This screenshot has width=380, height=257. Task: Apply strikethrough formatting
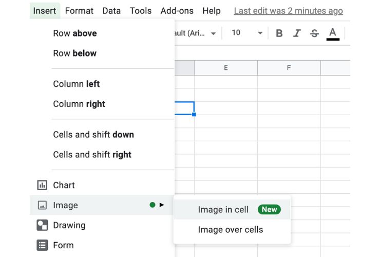click(314, 33)
